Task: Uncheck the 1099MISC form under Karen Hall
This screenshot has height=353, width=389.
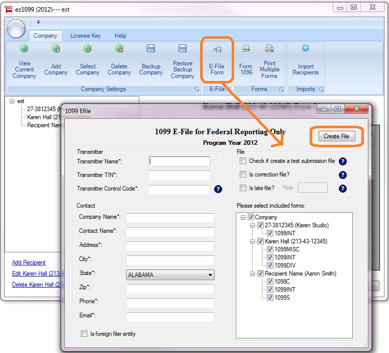Action: tap(270, 249)
